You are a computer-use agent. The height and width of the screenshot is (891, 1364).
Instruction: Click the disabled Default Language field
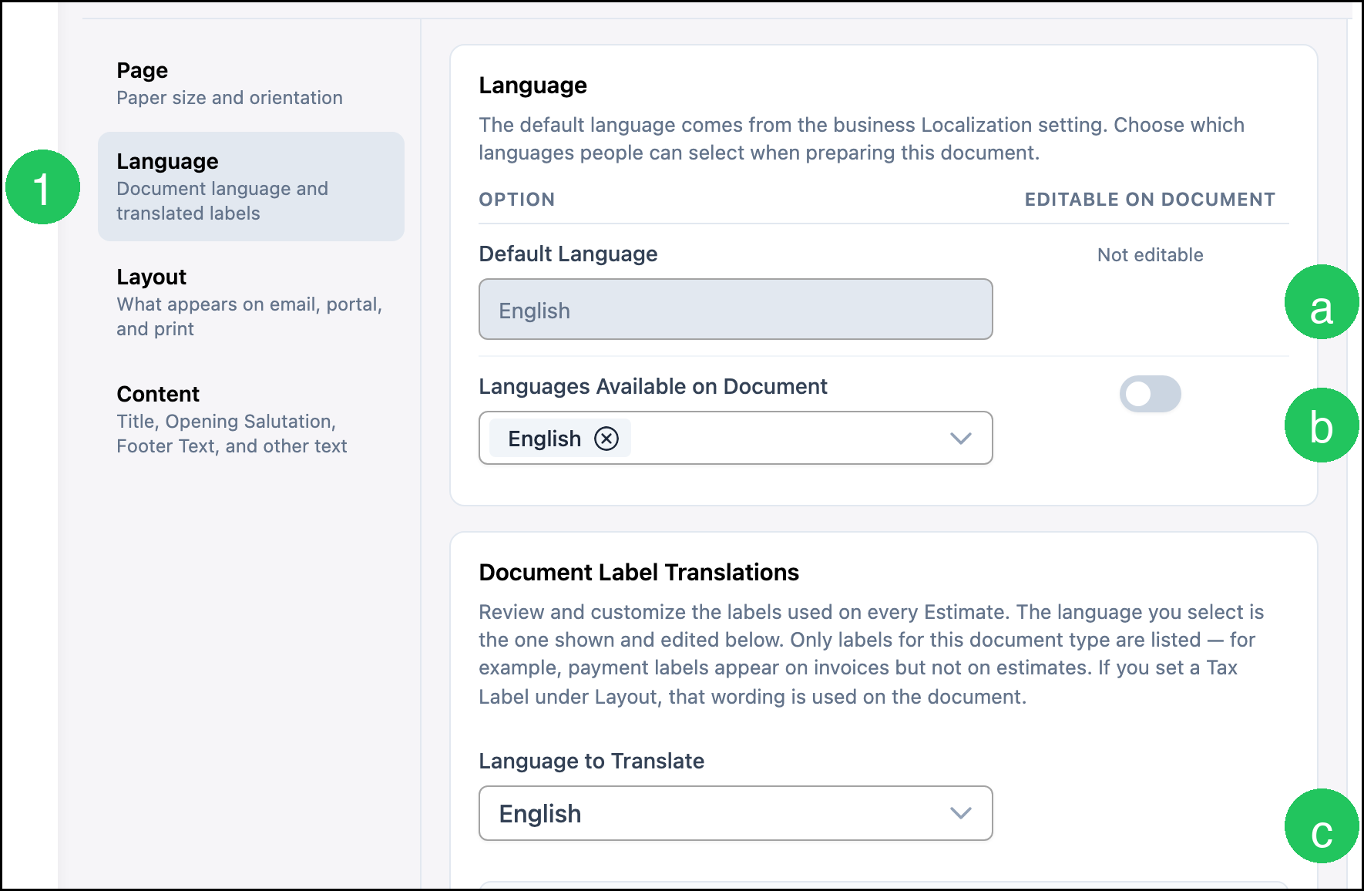pos(735,309)
